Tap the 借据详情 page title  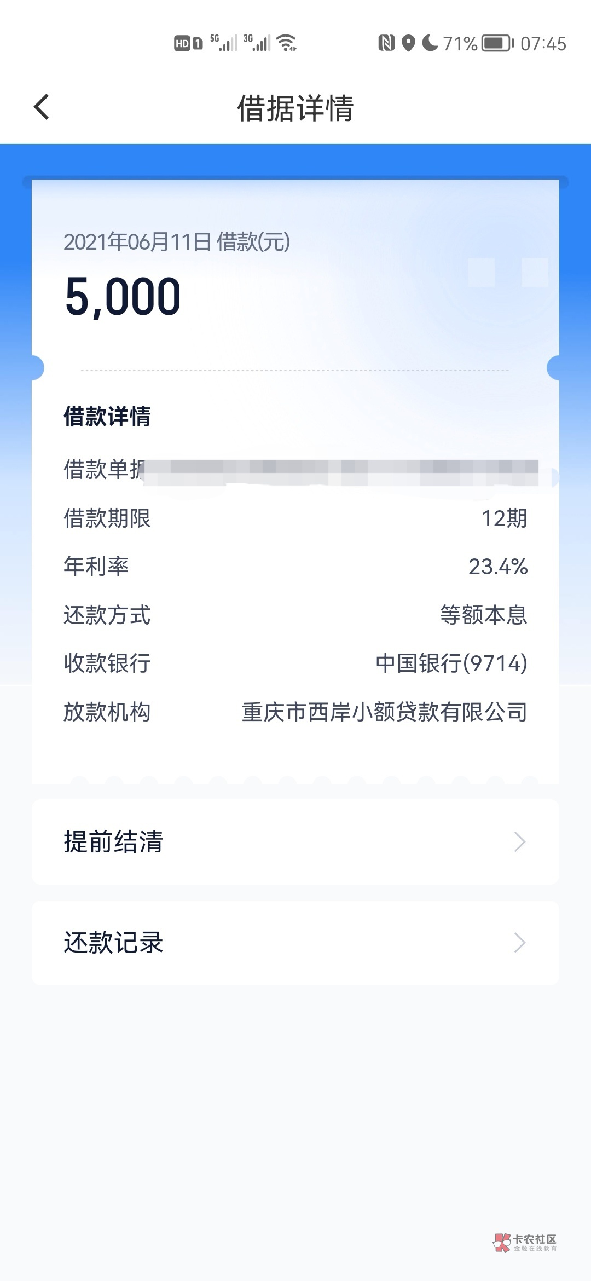[x=296, y=108]
